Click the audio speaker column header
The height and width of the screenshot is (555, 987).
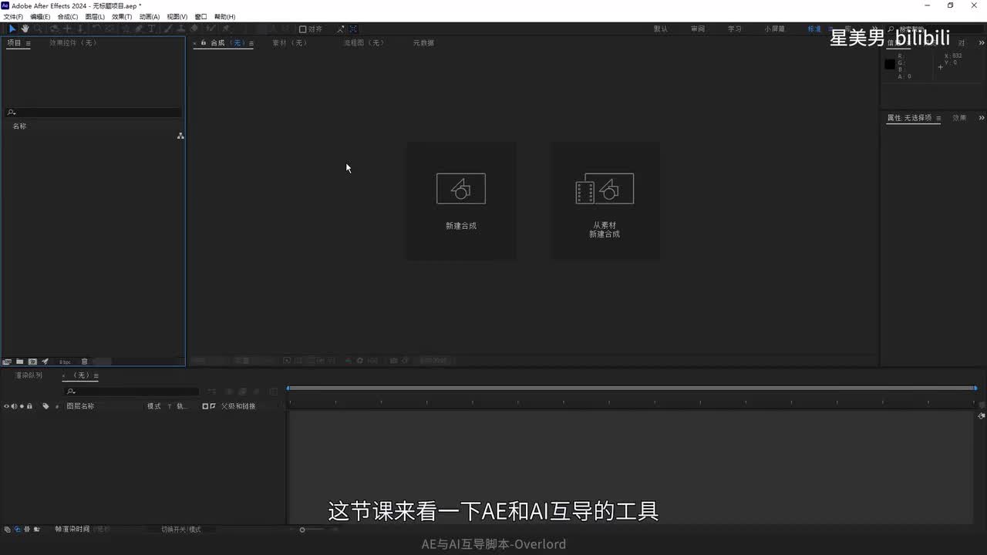click(x=14, y=406)
